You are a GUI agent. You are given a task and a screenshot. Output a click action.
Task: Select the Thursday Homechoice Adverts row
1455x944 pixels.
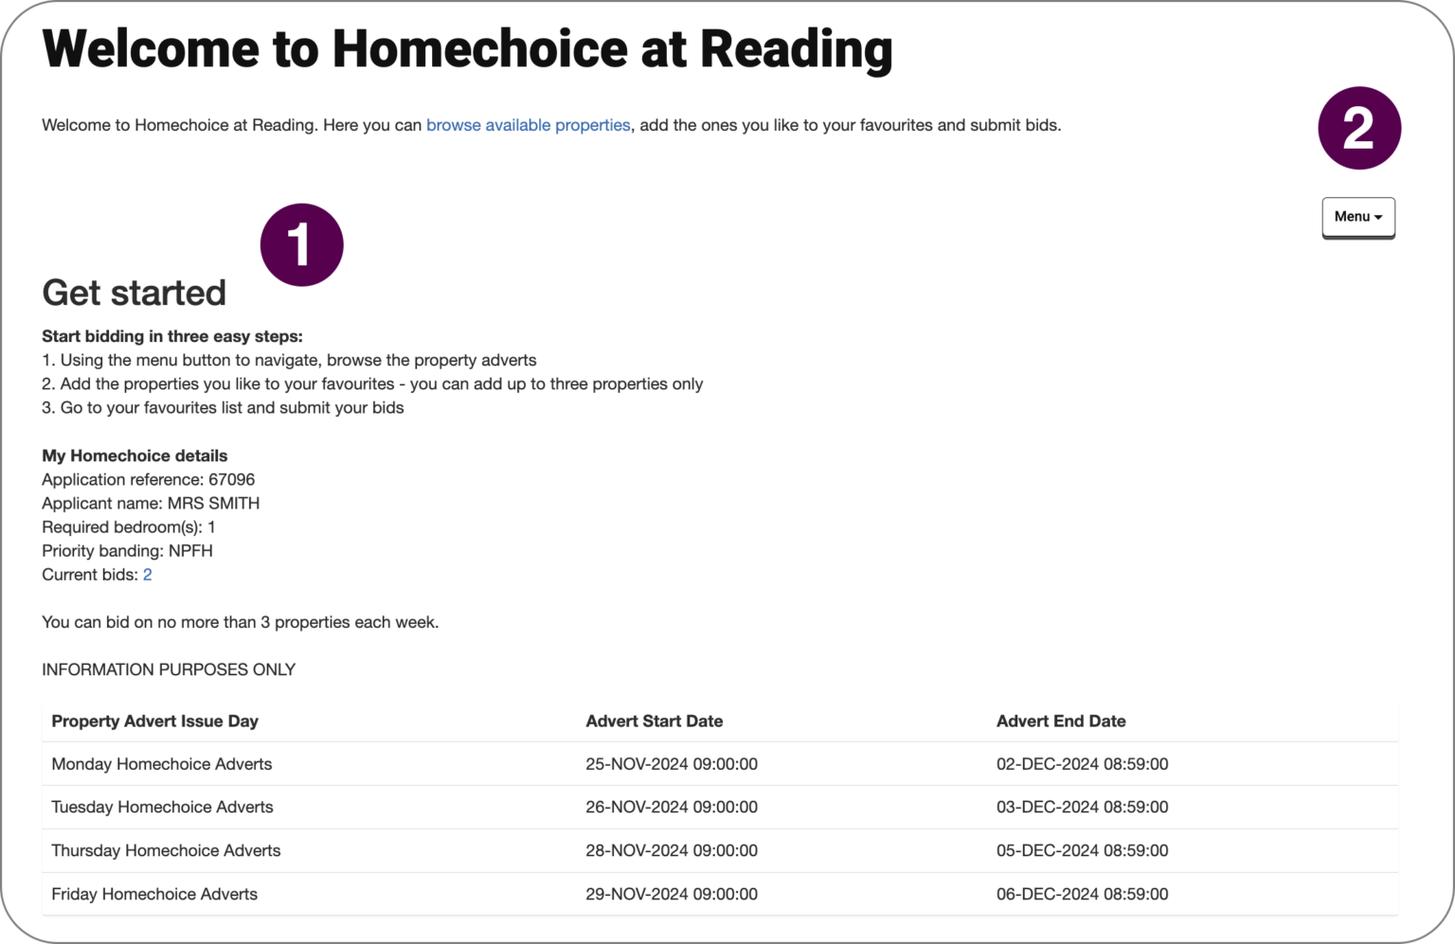166,850
